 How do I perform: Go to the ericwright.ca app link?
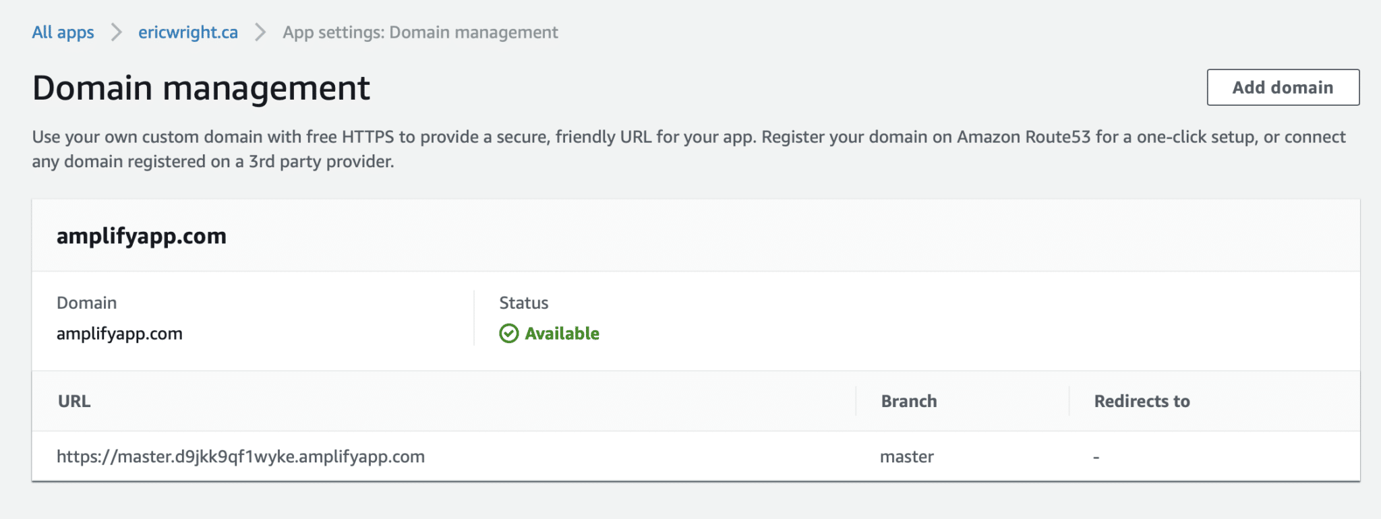click(187, 32)
